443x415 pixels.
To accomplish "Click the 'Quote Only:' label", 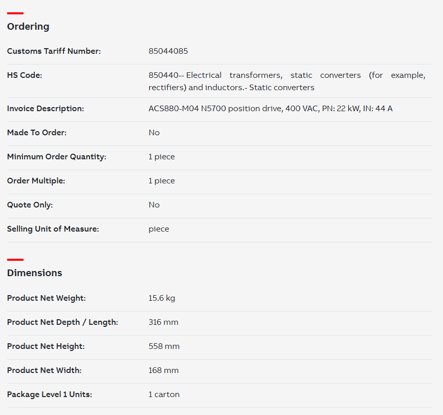I will point(30,204).
